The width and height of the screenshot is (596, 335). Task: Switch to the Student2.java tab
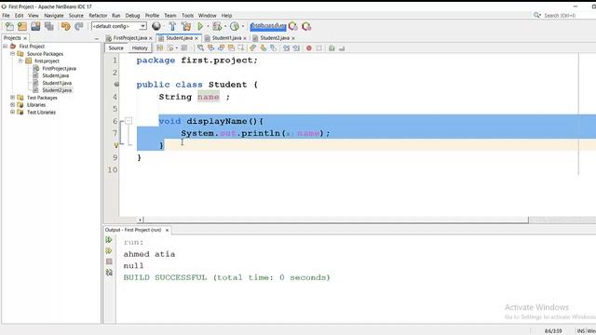(x=275, y=38)
